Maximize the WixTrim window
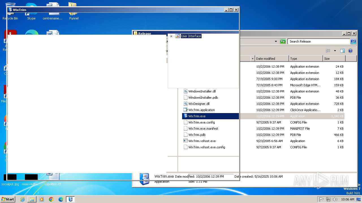The height and width of the screenshot is (203, 362). (231, 10)
